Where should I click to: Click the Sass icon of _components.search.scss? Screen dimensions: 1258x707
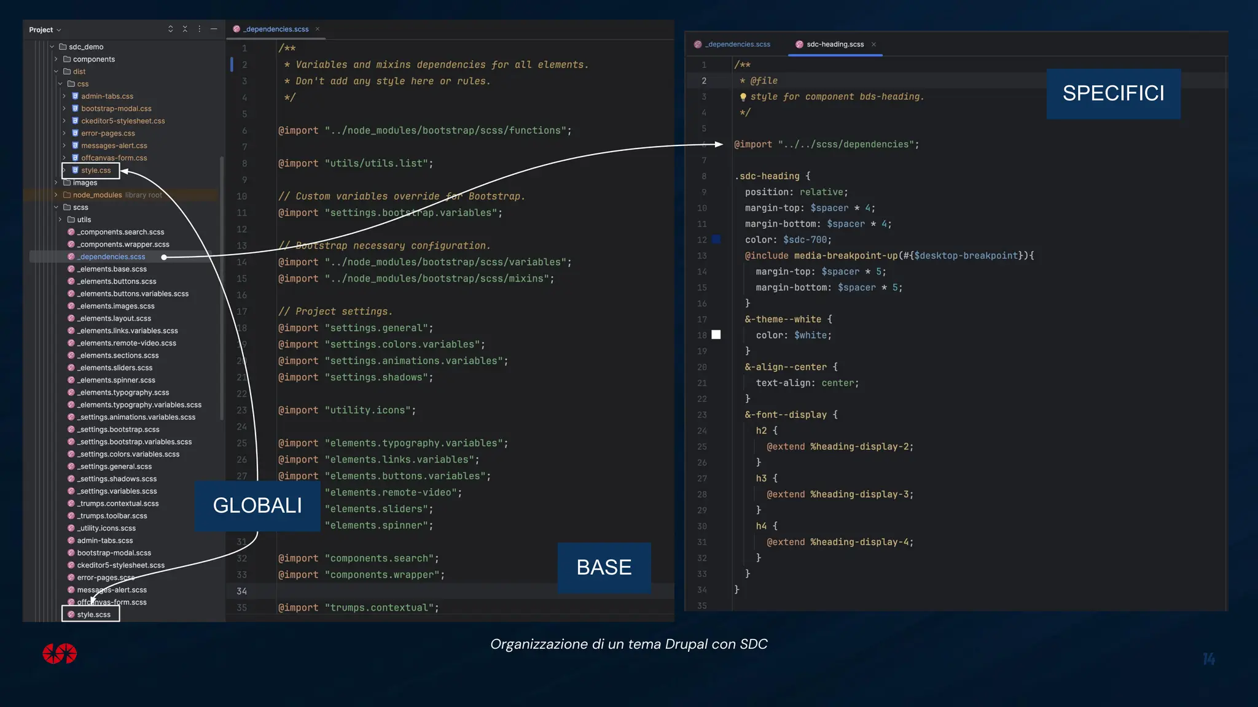71,231
